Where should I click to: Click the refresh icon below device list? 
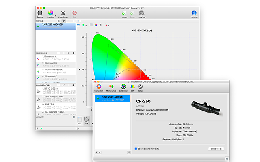tap(129, 152)
